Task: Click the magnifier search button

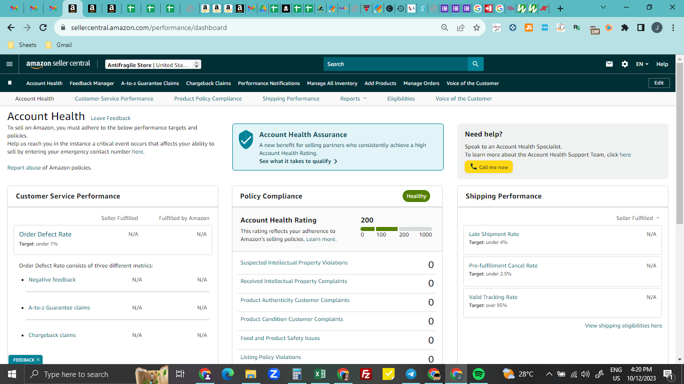Action: tap(475, 64)
